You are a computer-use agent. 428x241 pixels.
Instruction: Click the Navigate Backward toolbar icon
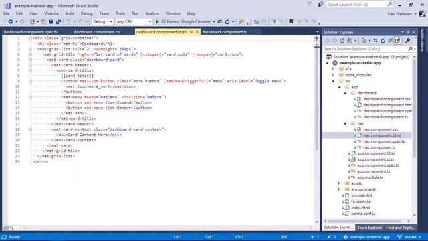point(11,22)
